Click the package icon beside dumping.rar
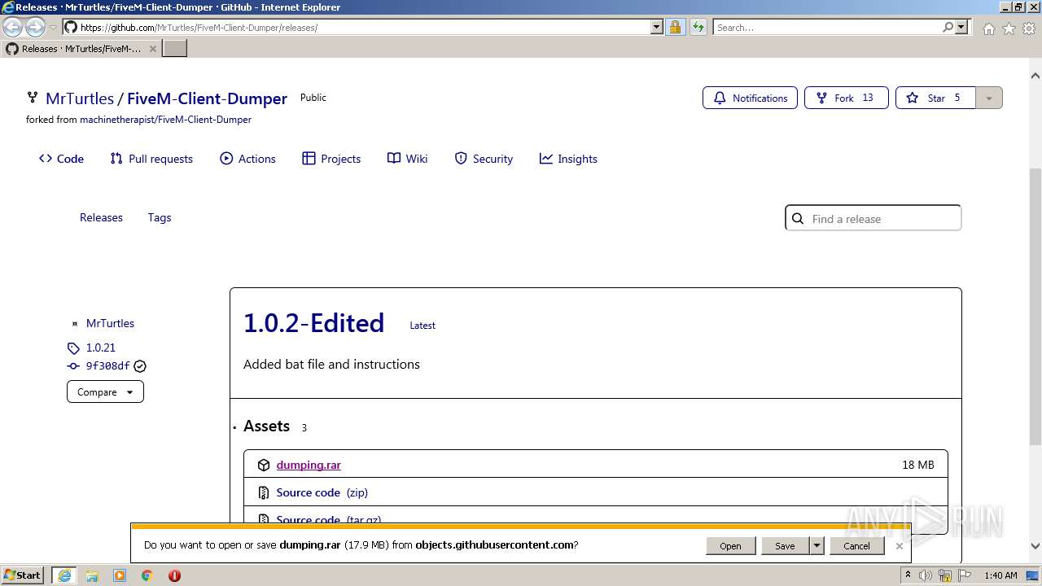This screenshot has height=586, width=1042. tap(264, 465)
